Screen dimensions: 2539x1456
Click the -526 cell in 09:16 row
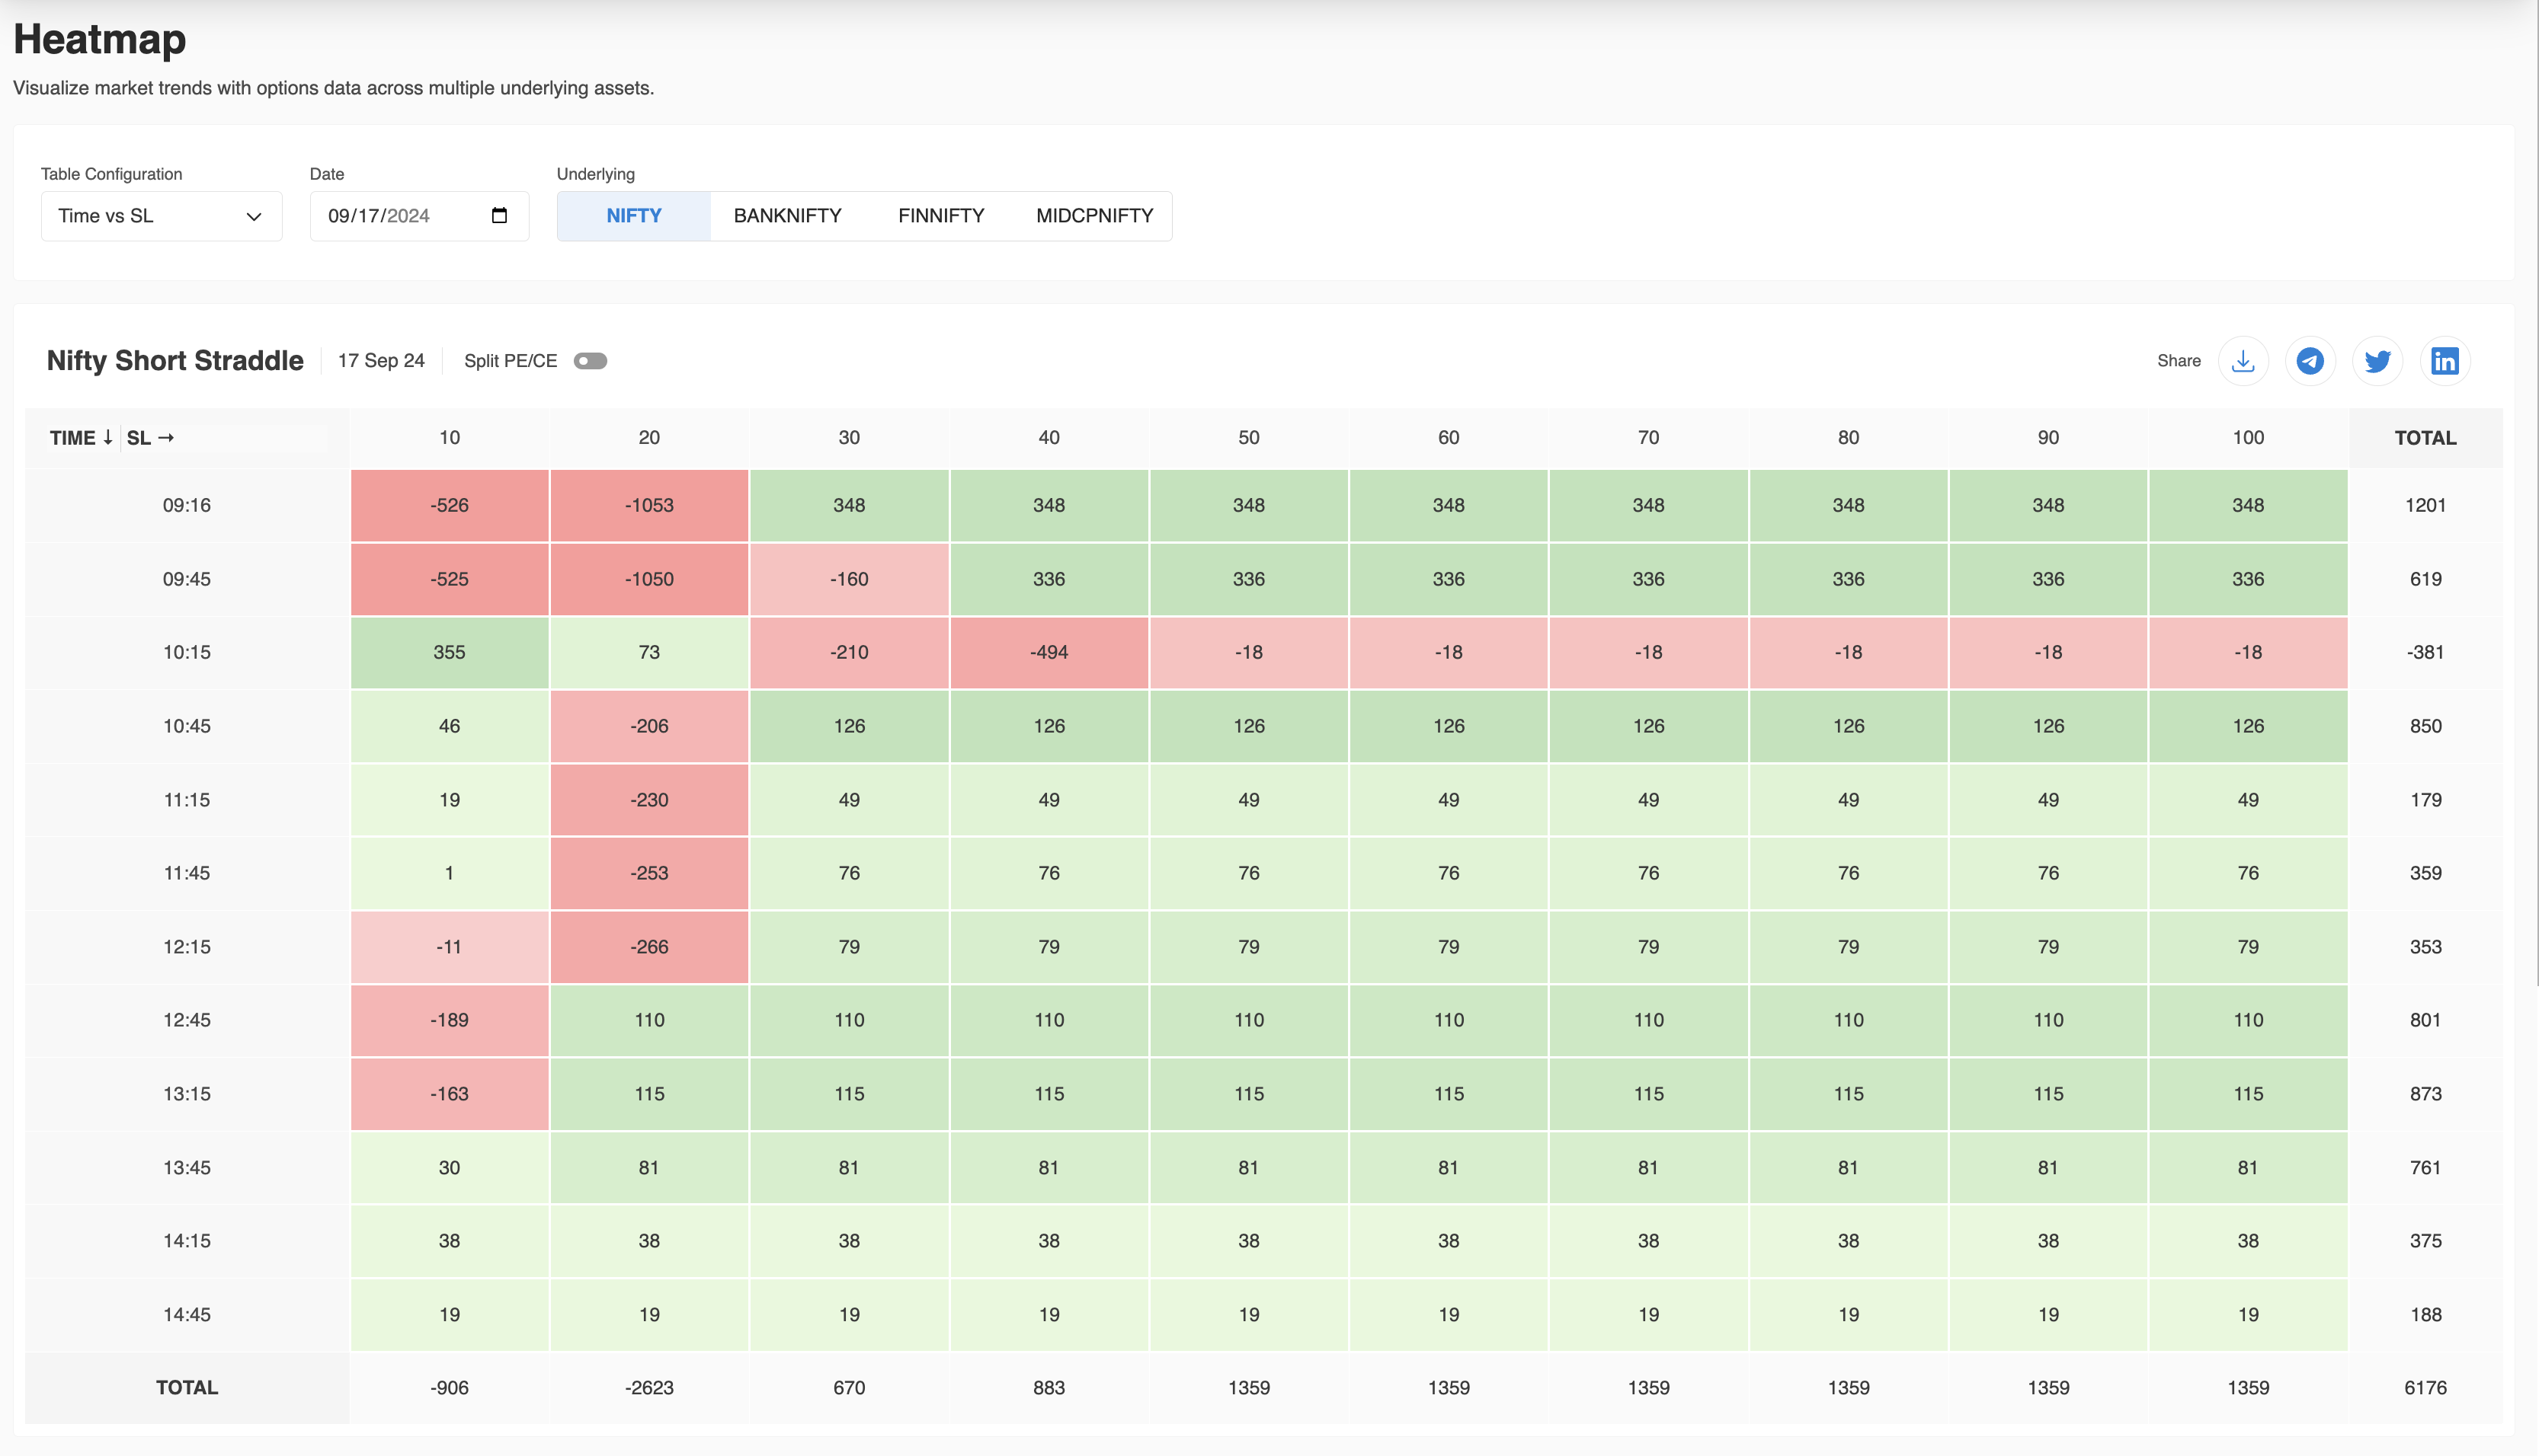449,505
